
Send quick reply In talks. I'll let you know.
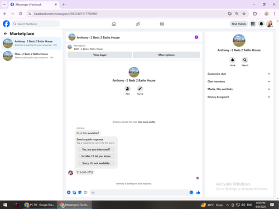(x=96, y=156)
